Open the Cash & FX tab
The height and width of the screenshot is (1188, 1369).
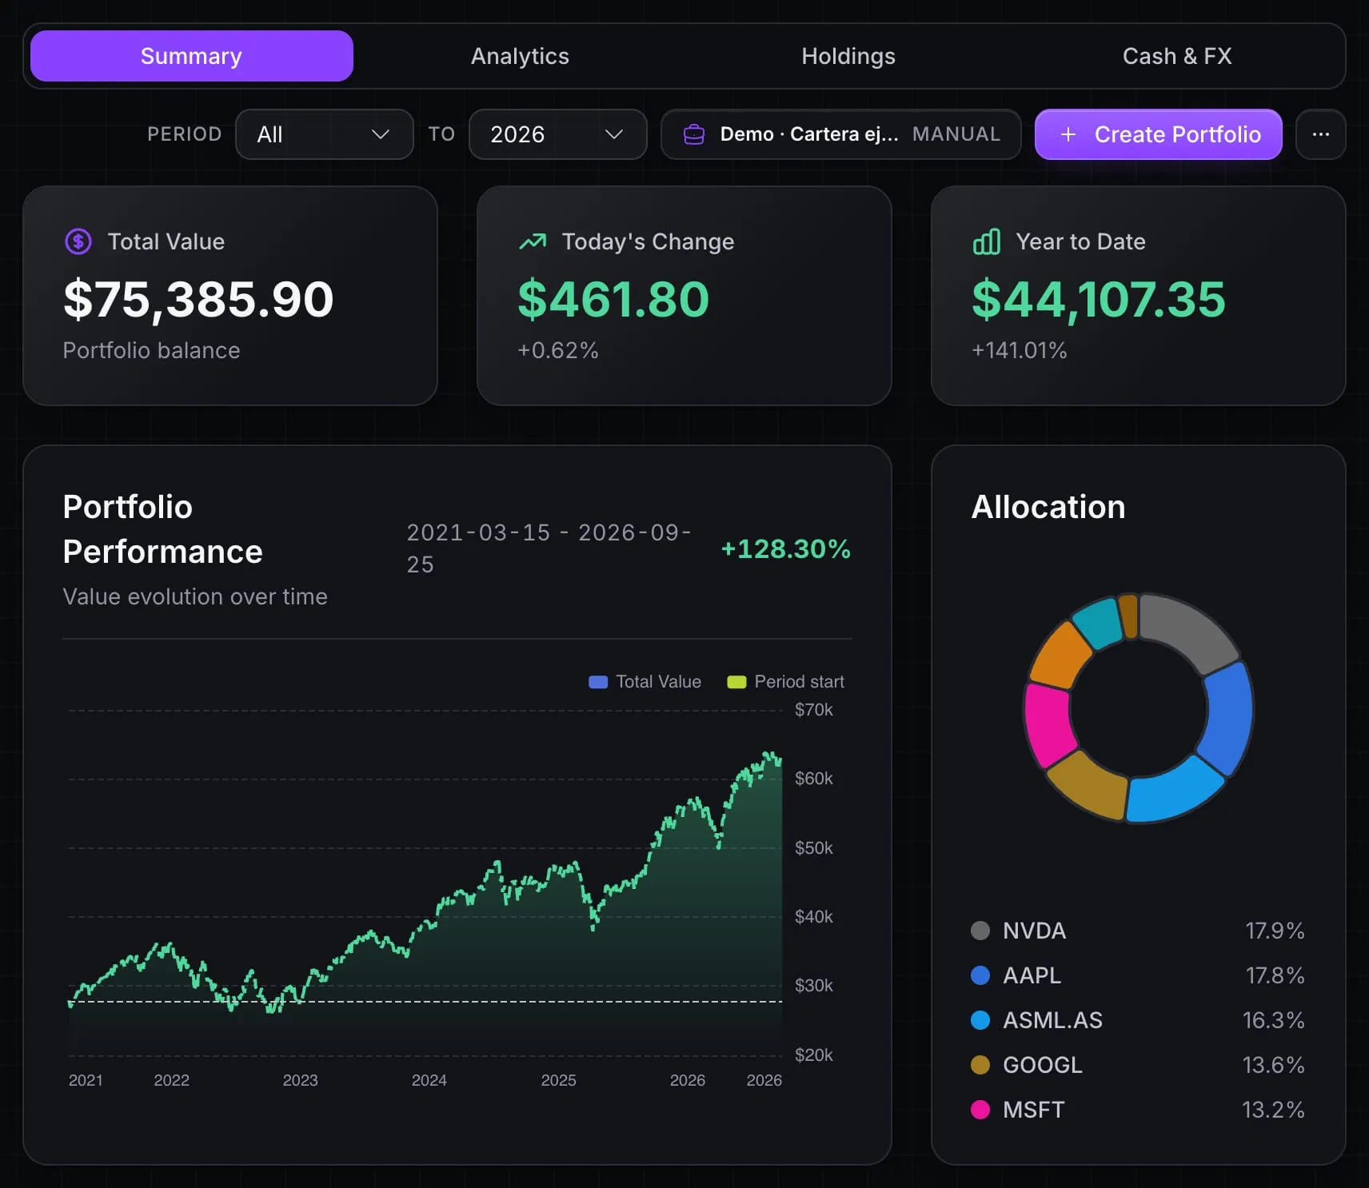[x=1177, y=56]
